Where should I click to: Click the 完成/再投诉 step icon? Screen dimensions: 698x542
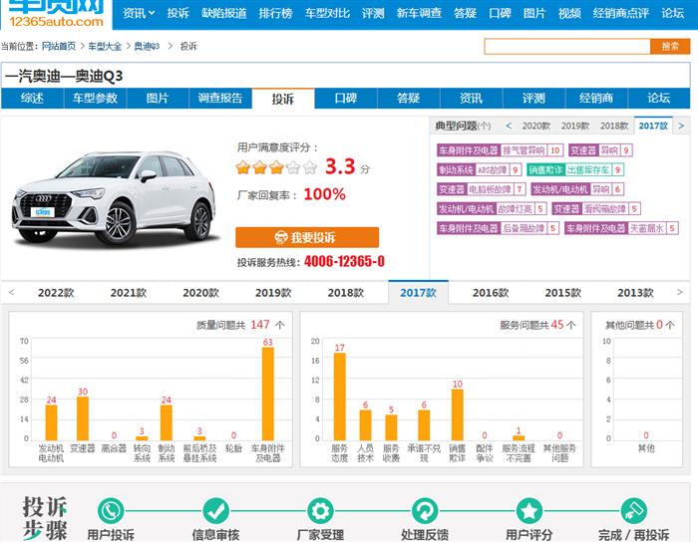633,511
